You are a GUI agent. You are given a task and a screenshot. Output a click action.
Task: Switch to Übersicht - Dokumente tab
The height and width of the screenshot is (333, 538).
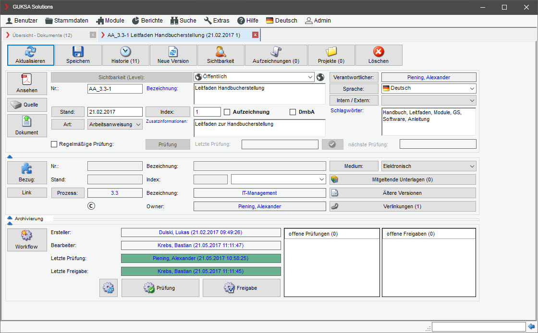pos(42,35)
